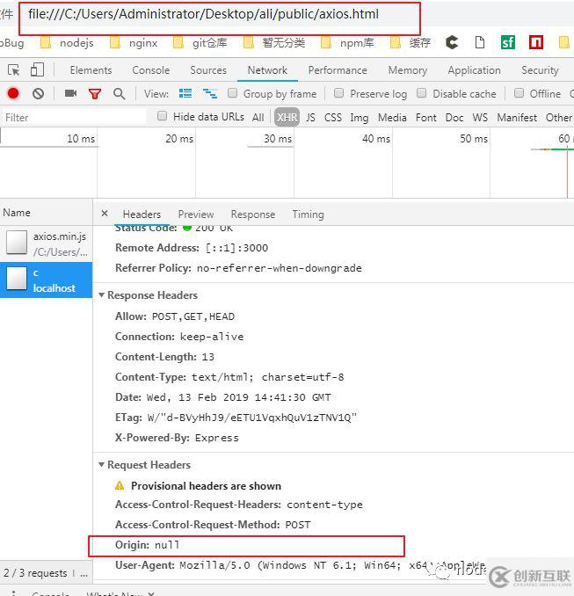574x596 pixels.
Task: Filter requests by Img
Action: coord(360,118)
